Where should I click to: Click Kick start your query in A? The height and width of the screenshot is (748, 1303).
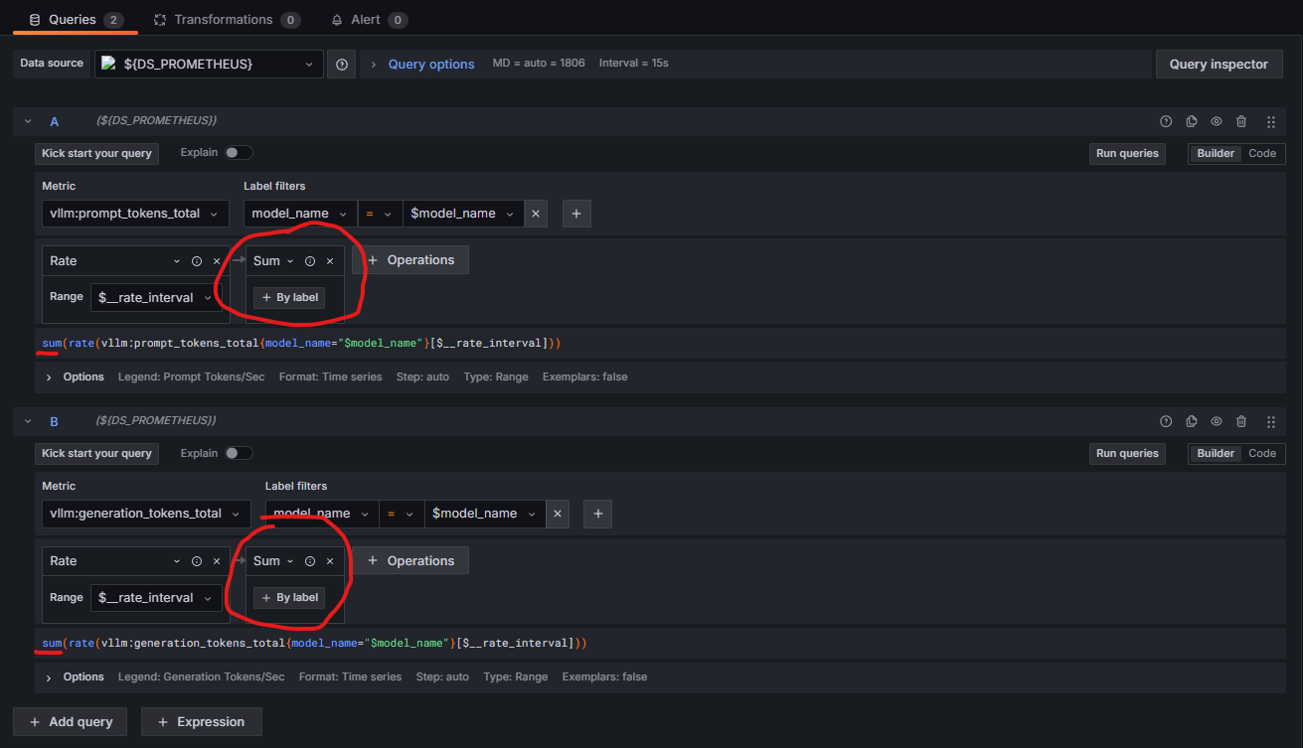click(x=96, y=153)
